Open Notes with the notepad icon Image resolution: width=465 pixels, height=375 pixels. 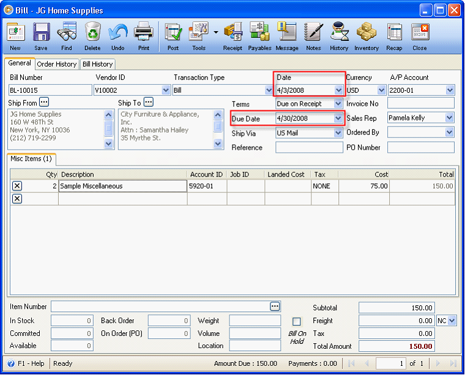click(313, 32)
